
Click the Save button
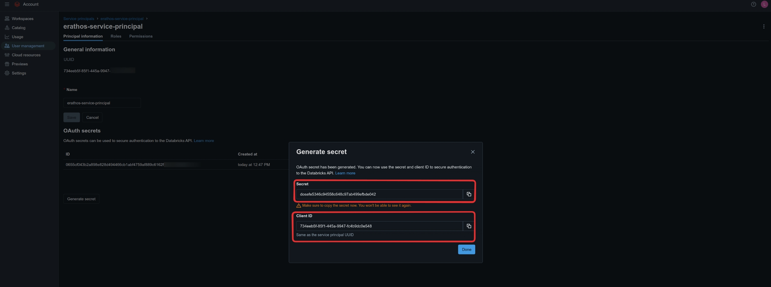coord(72,117)
